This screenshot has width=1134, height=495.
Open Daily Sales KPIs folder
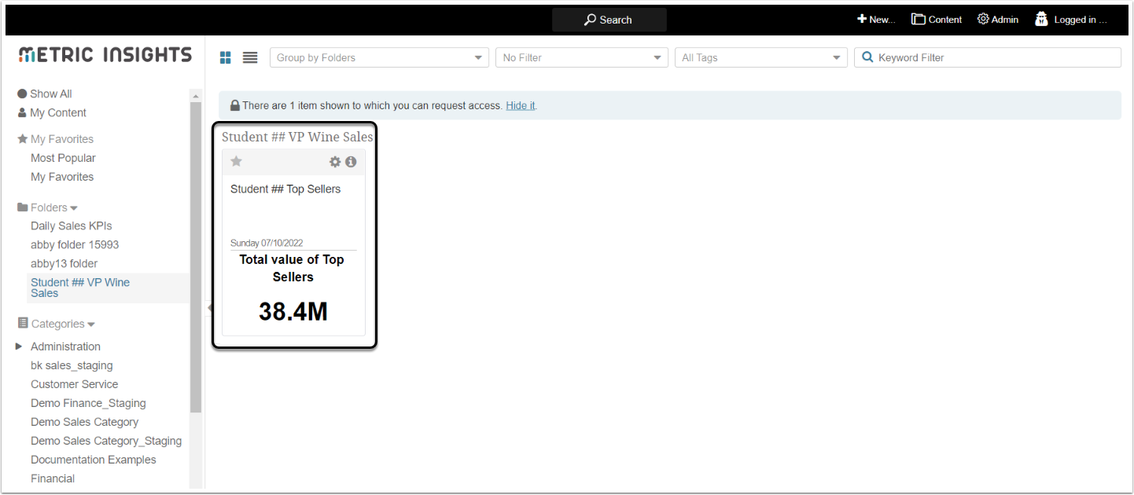pos(72,225)
